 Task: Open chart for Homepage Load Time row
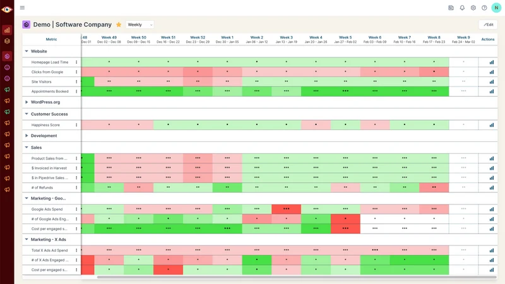(492, 62)
